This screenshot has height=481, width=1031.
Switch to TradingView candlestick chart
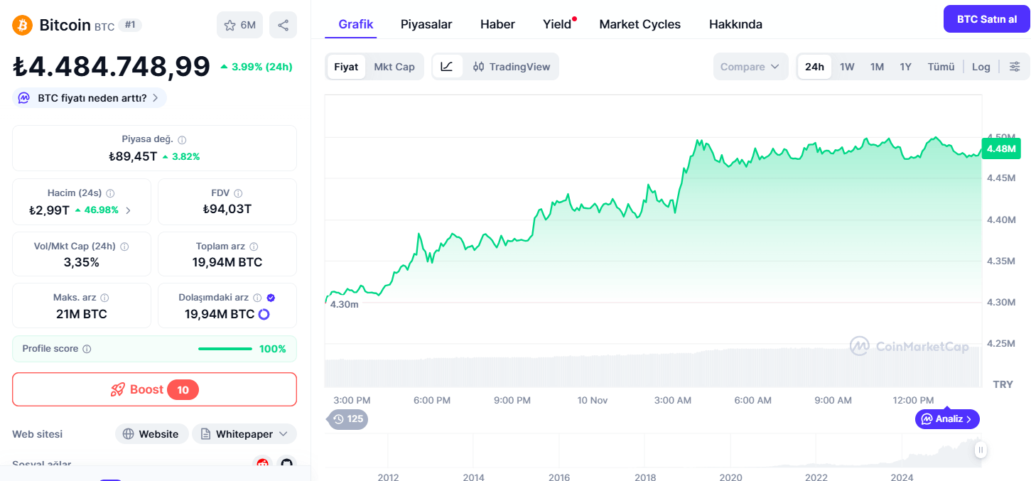(512, 67)
